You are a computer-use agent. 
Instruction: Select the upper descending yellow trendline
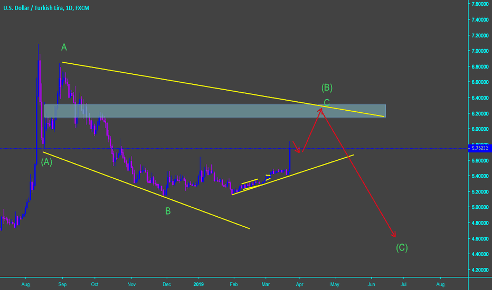click(x=223, y=89)
